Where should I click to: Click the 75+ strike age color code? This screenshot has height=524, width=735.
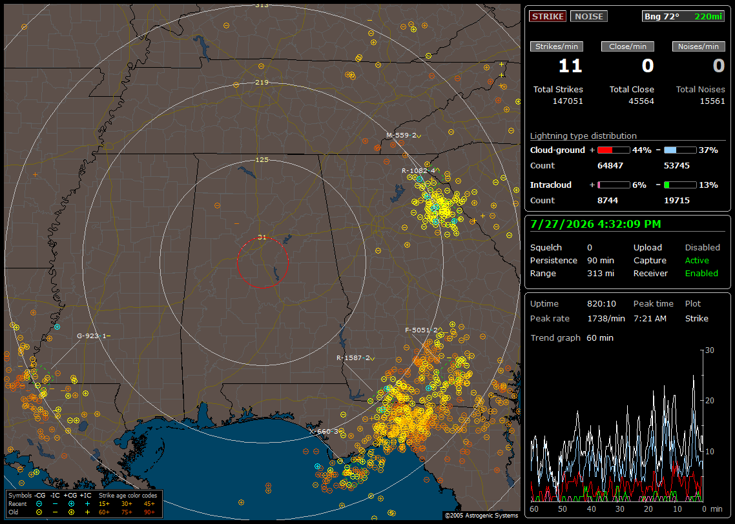click(x=127, y=512)
